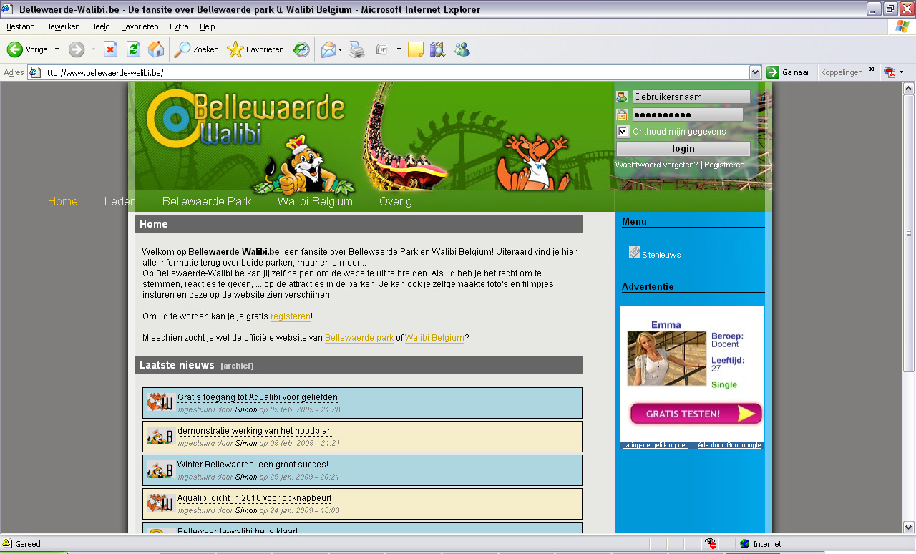Select Home in site navigation
Screen dimensions: 916x554
(x=62, y=201)
